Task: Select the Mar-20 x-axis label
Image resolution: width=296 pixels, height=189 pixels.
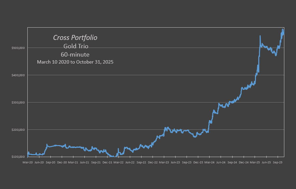Action: (x=28, y=162)
